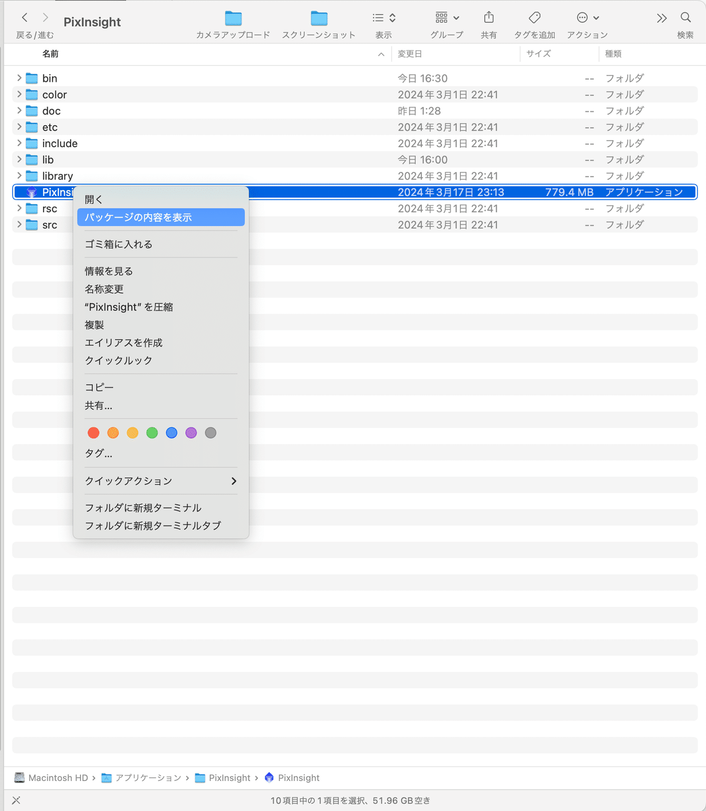Choose 複製 in context menu
This screenshot has height=811, width=706.
pyautogui.click(x=161, y=325)
